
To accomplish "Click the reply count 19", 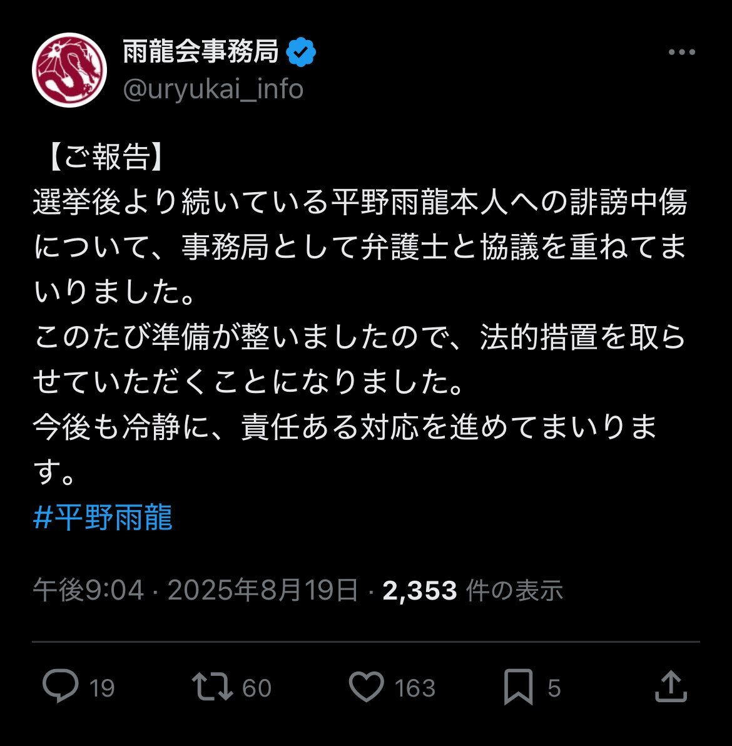I will [x=102, y=688].
